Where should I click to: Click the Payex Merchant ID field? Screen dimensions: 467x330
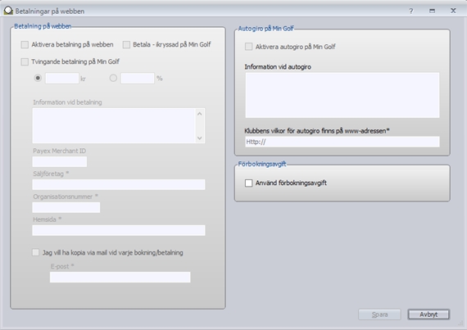(60, 162)
